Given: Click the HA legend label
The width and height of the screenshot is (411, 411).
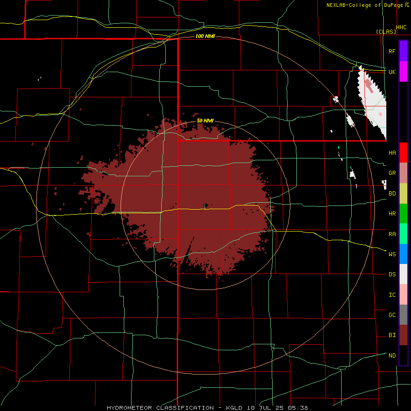Looking at the screenshot, I should click(x=392, y=153).
